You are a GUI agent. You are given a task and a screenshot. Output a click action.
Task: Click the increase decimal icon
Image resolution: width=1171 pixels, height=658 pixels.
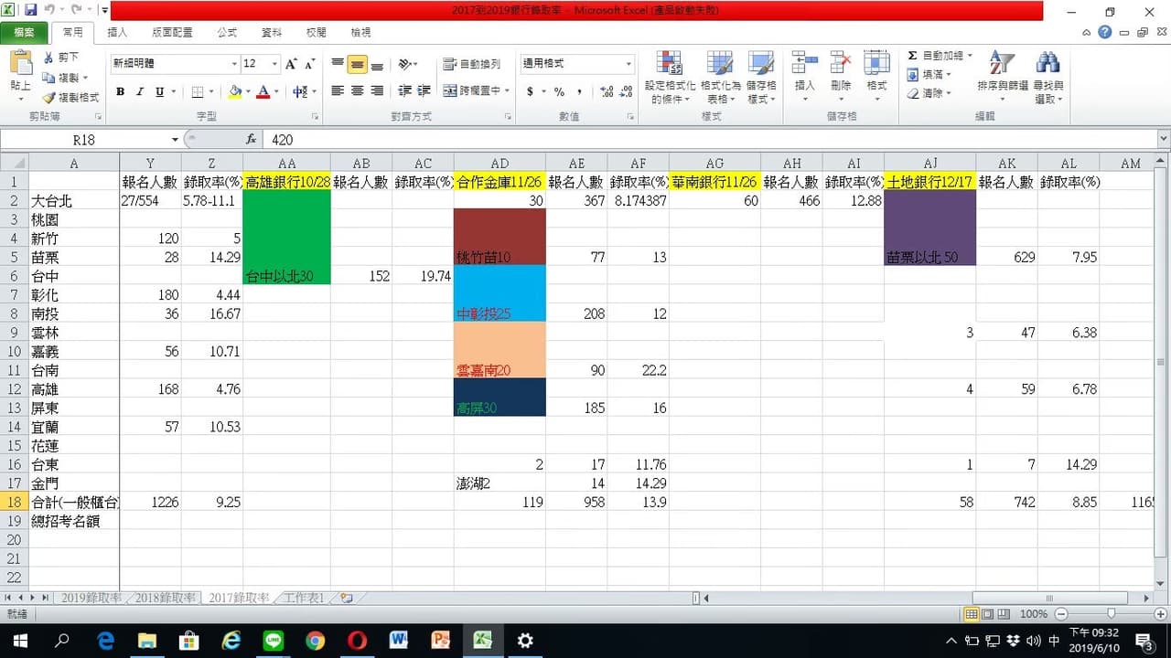pos(607,91)
